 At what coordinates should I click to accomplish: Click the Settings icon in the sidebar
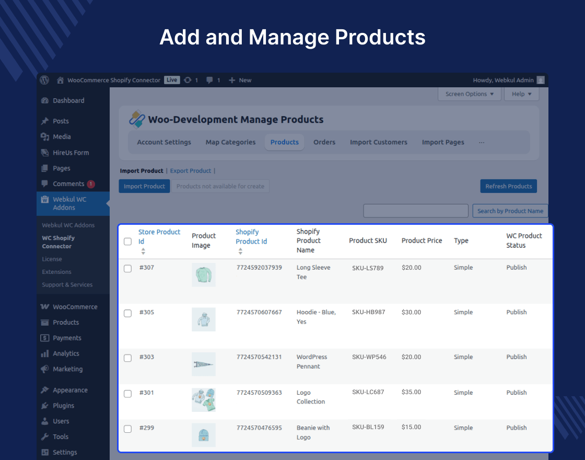click(x=45, y=452)
